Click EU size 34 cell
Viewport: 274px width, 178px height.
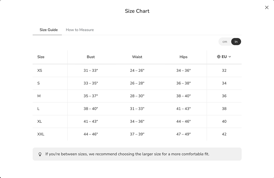tap(224, 83)
